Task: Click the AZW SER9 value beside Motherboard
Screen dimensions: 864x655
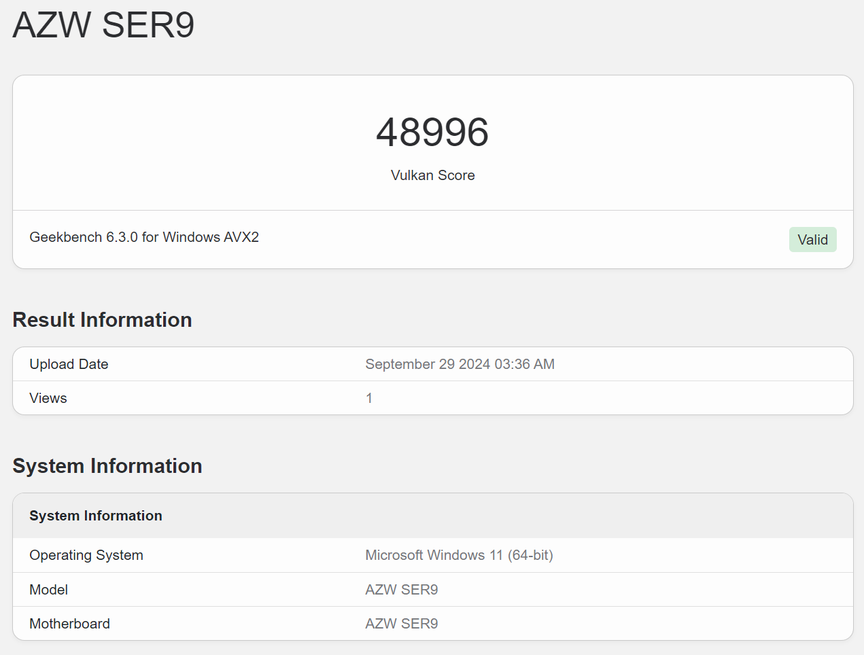Action: [402, 624]
